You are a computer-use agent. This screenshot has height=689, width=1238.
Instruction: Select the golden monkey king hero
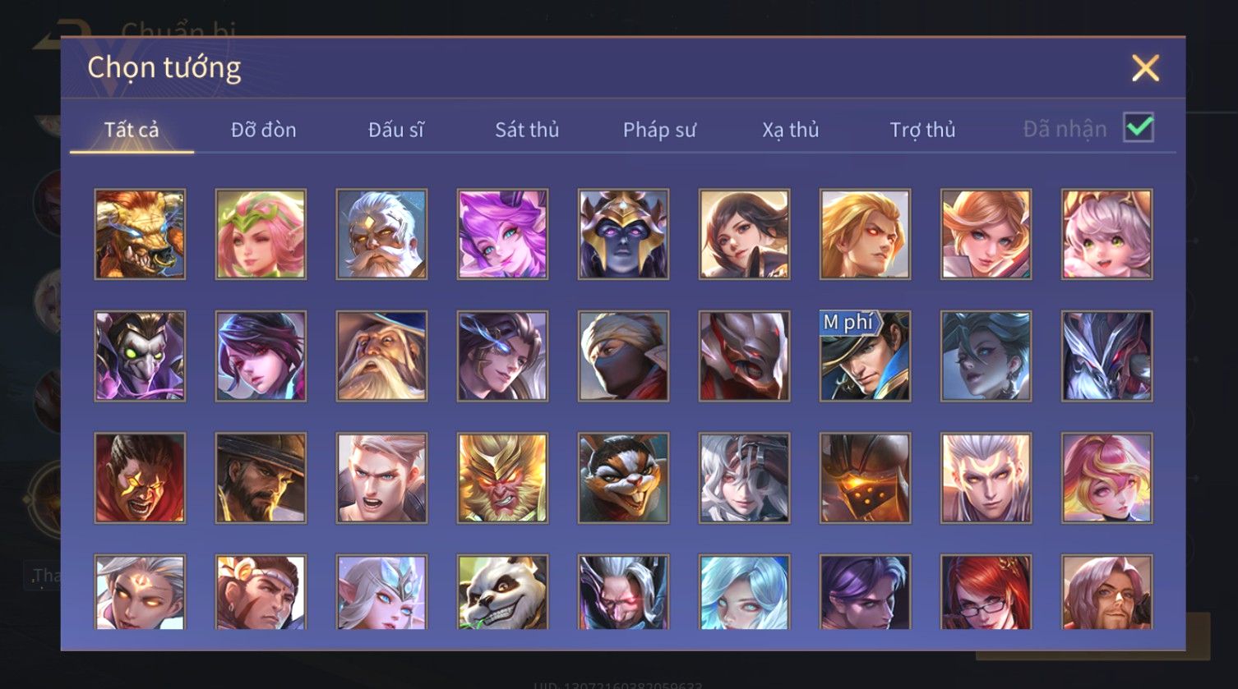coord(502,478)
